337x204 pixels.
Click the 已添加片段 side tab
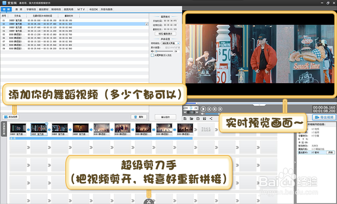tap(4, 129)
